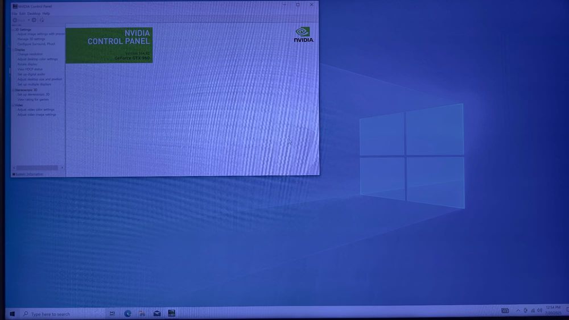
Task: Open the File menu
Action: click(x=15, y=14)
